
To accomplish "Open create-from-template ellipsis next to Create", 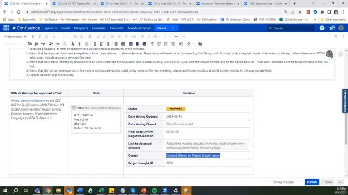I will [x=173, y=28].
